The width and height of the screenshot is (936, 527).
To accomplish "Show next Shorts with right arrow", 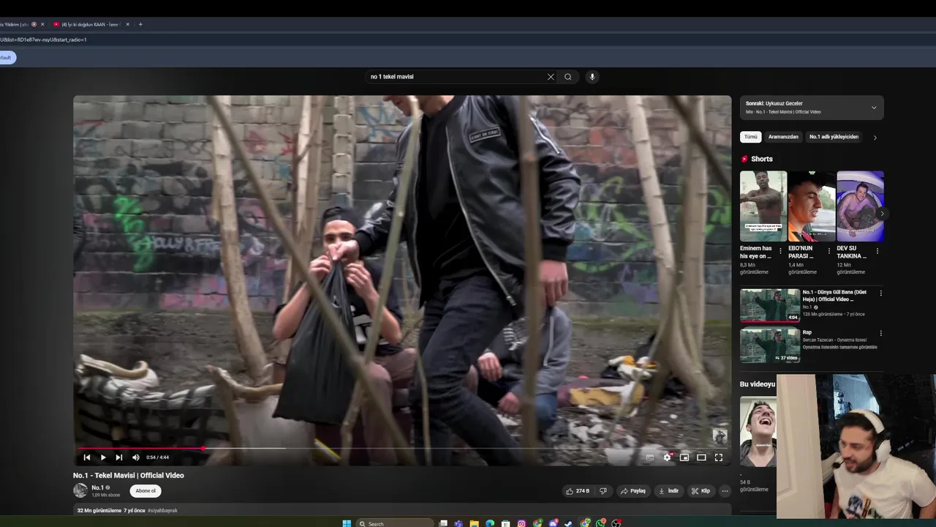I will coord(882,214).
